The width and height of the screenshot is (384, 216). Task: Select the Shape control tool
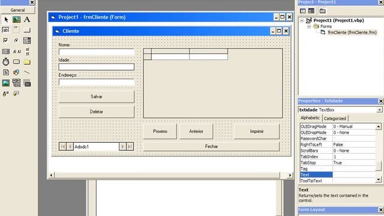tap(16, 72)
